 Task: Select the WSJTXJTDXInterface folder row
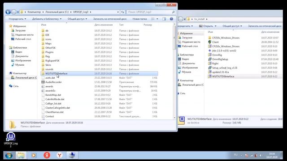click(99, 73)
